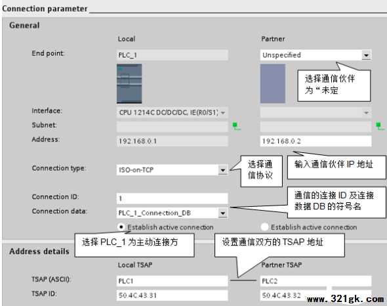Select partner Establish active connection radio
Image resolution: width=387 pixels, height=306 pixels.
(x=264, y=227)
